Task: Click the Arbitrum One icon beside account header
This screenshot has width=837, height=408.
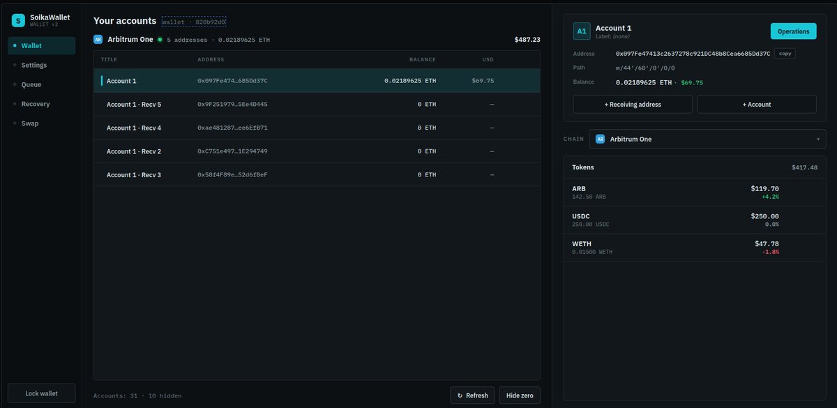Action: [x=98, y=40]
